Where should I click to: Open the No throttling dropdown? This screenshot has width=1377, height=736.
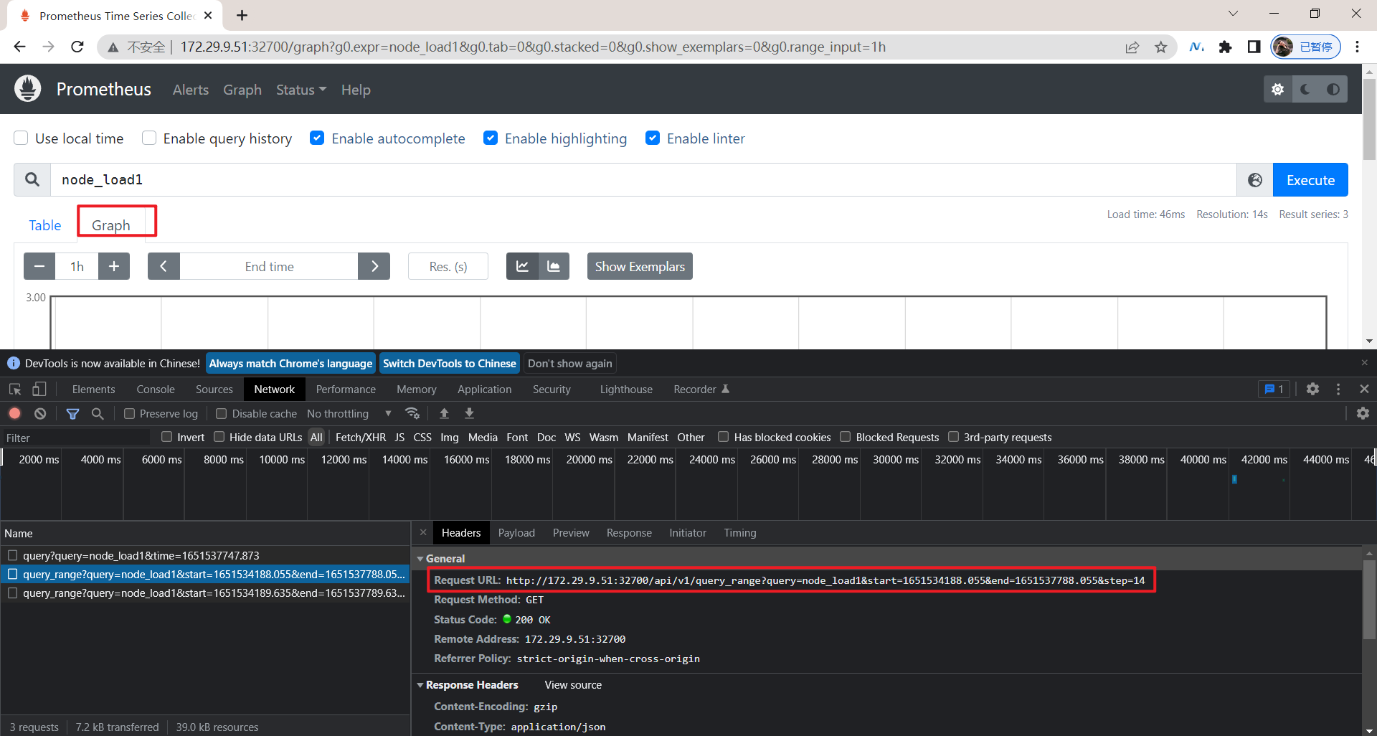point(349,413)
